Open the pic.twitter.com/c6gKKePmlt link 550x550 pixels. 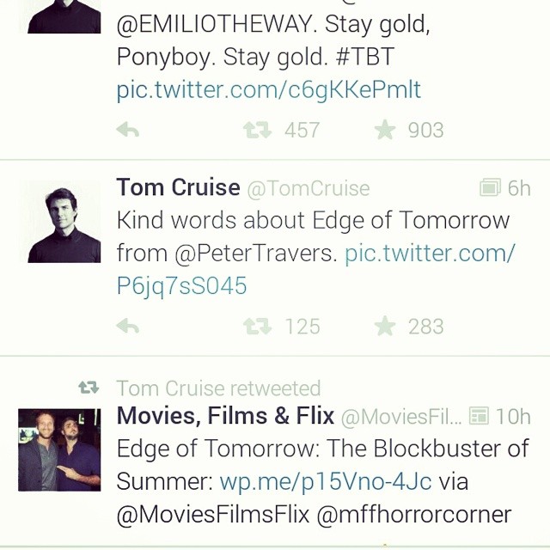[269, 89]
